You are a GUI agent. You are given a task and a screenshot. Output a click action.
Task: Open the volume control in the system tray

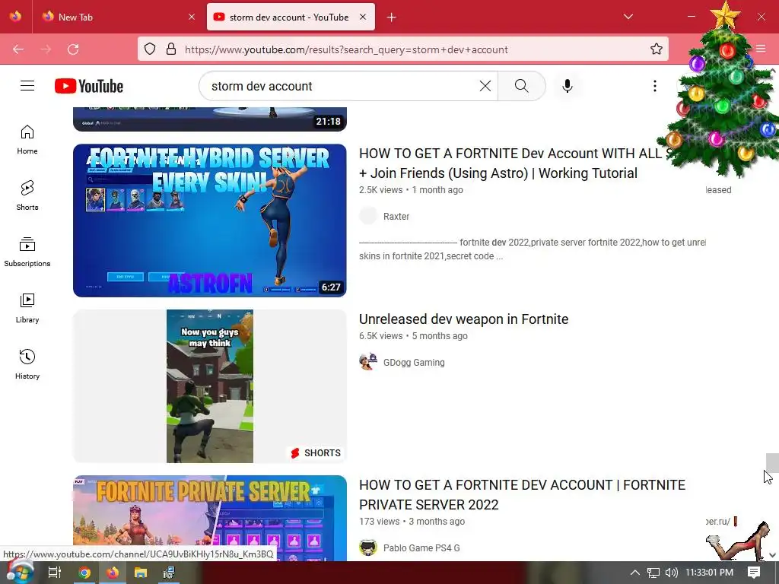[x=671, y=573]
